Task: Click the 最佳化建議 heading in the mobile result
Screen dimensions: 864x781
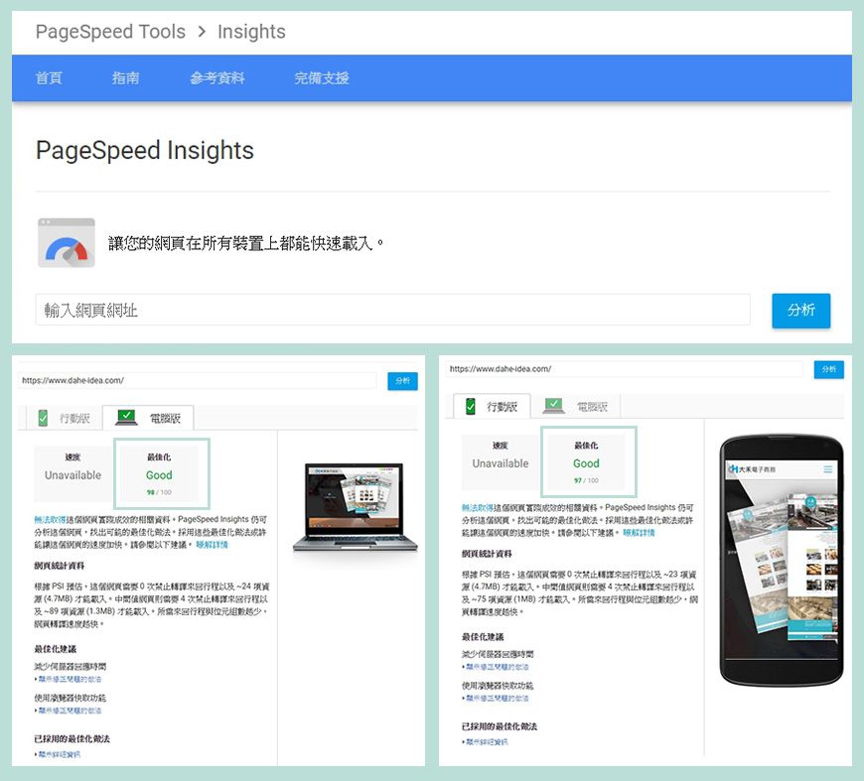Action: pos(483,637)
